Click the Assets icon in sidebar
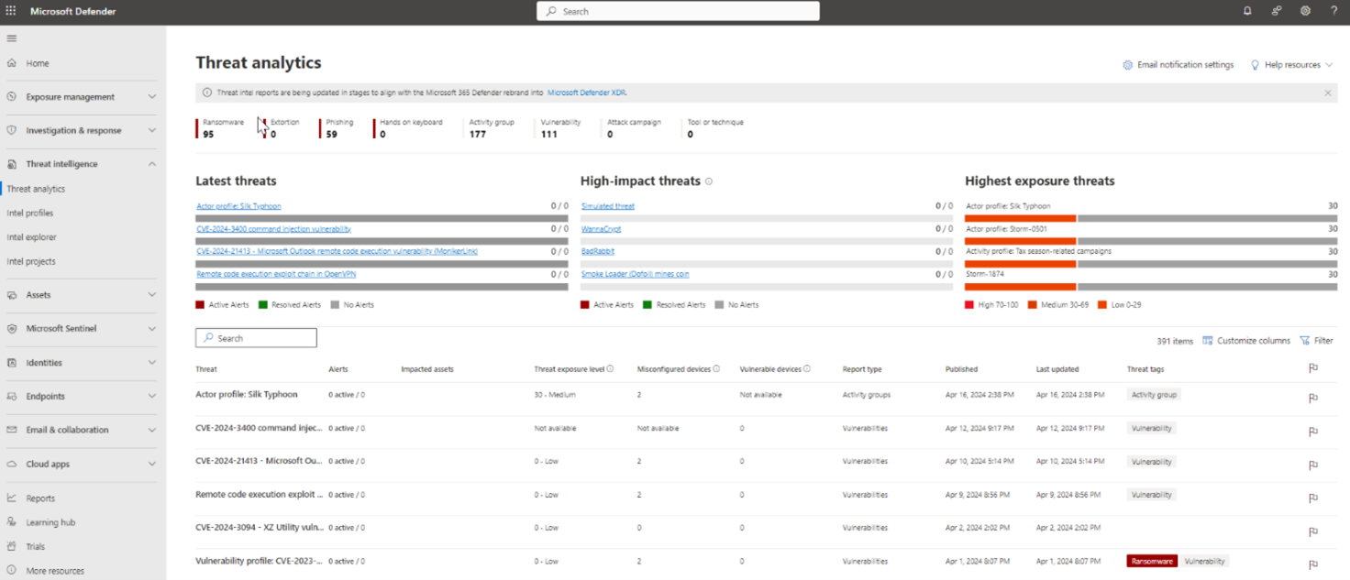The width and height of the screenshot is (1350, 580). click(x=12, y=295)
